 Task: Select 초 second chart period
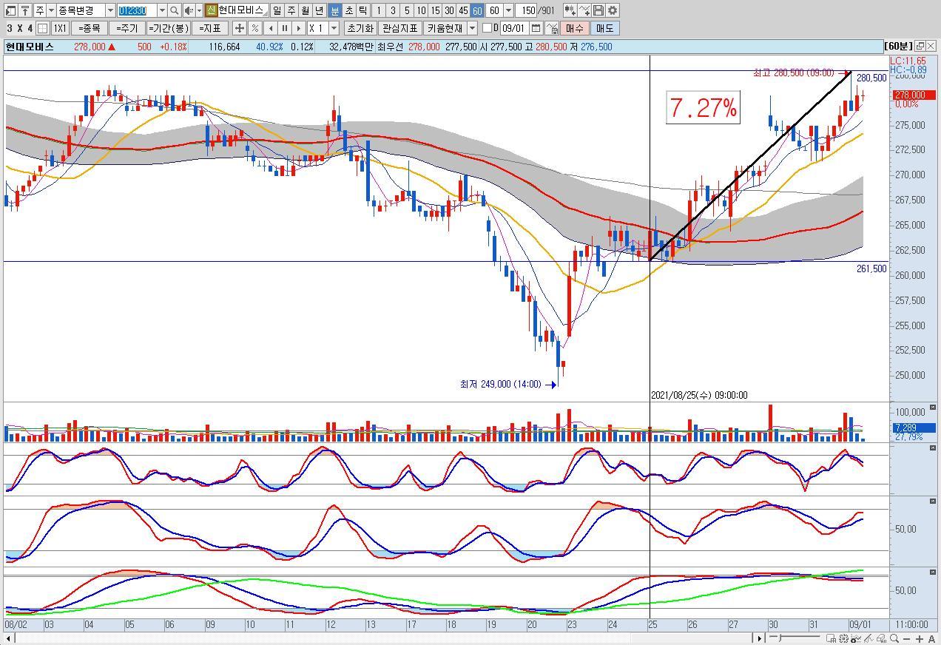tap(348, 10)
